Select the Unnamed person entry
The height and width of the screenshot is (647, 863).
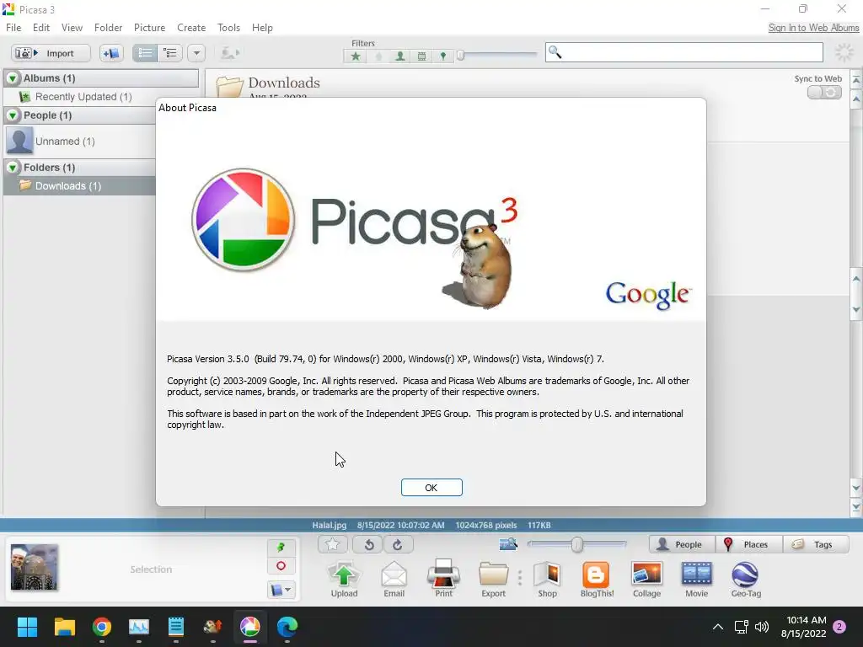tap(64, 142)
